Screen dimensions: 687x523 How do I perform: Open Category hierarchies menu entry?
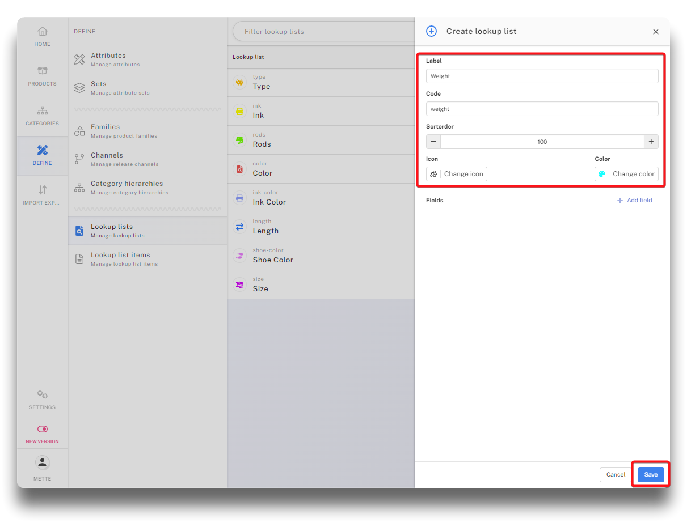[127, 188]
